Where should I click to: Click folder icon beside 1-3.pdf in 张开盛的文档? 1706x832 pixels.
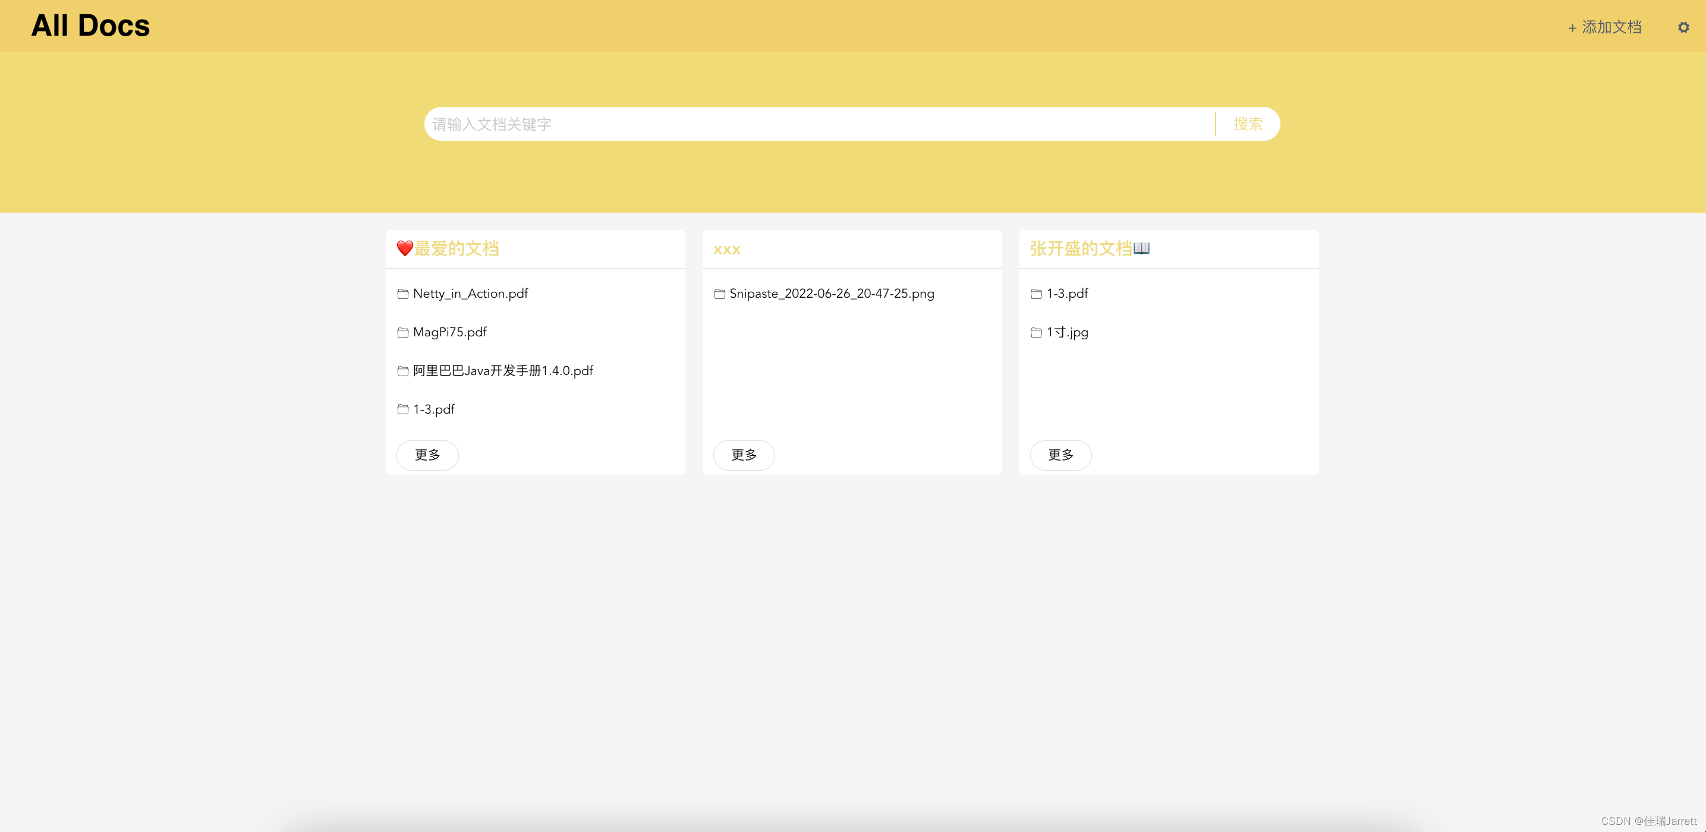(1035, 294)
